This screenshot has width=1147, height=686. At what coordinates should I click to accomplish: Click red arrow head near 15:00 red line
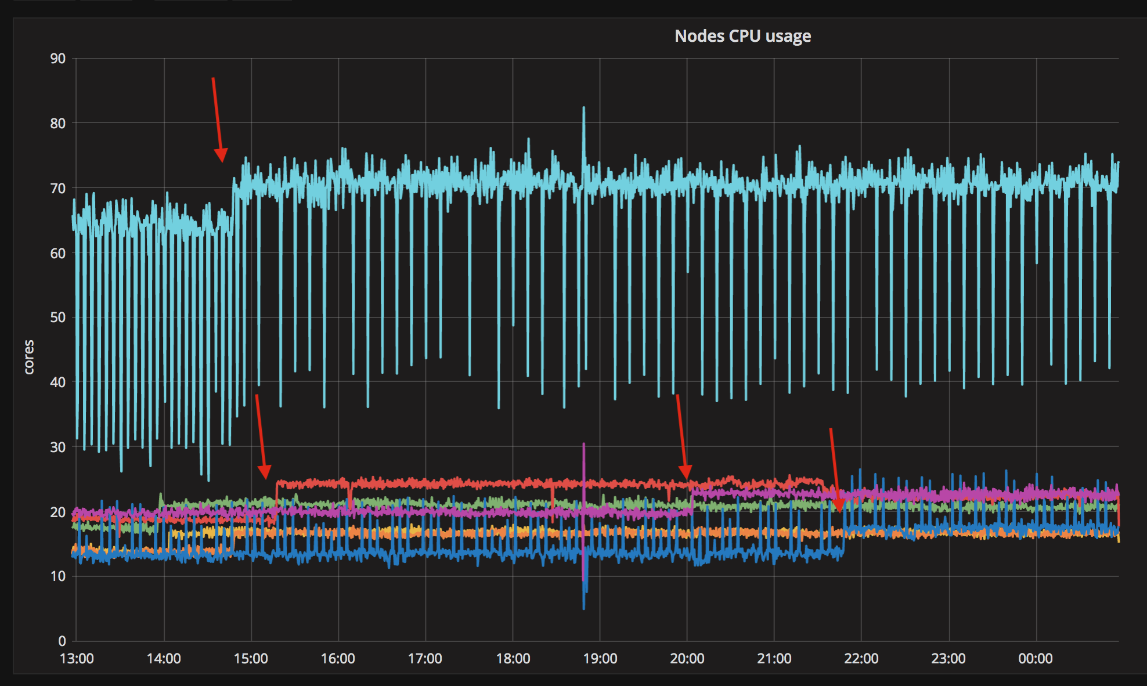tap(265, 471)
